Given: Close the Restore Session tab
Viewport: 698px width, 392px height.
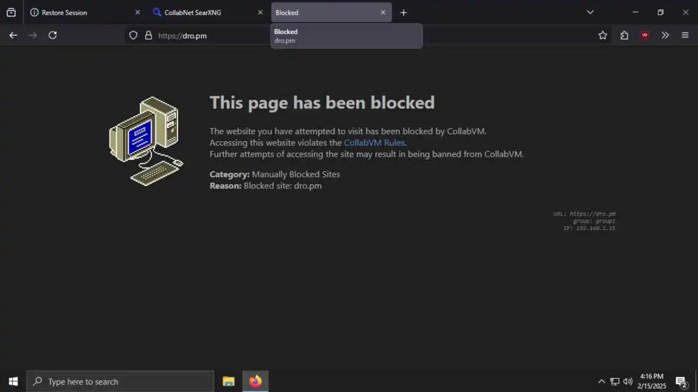Looking at the screenshot, I should click(137, 13).
